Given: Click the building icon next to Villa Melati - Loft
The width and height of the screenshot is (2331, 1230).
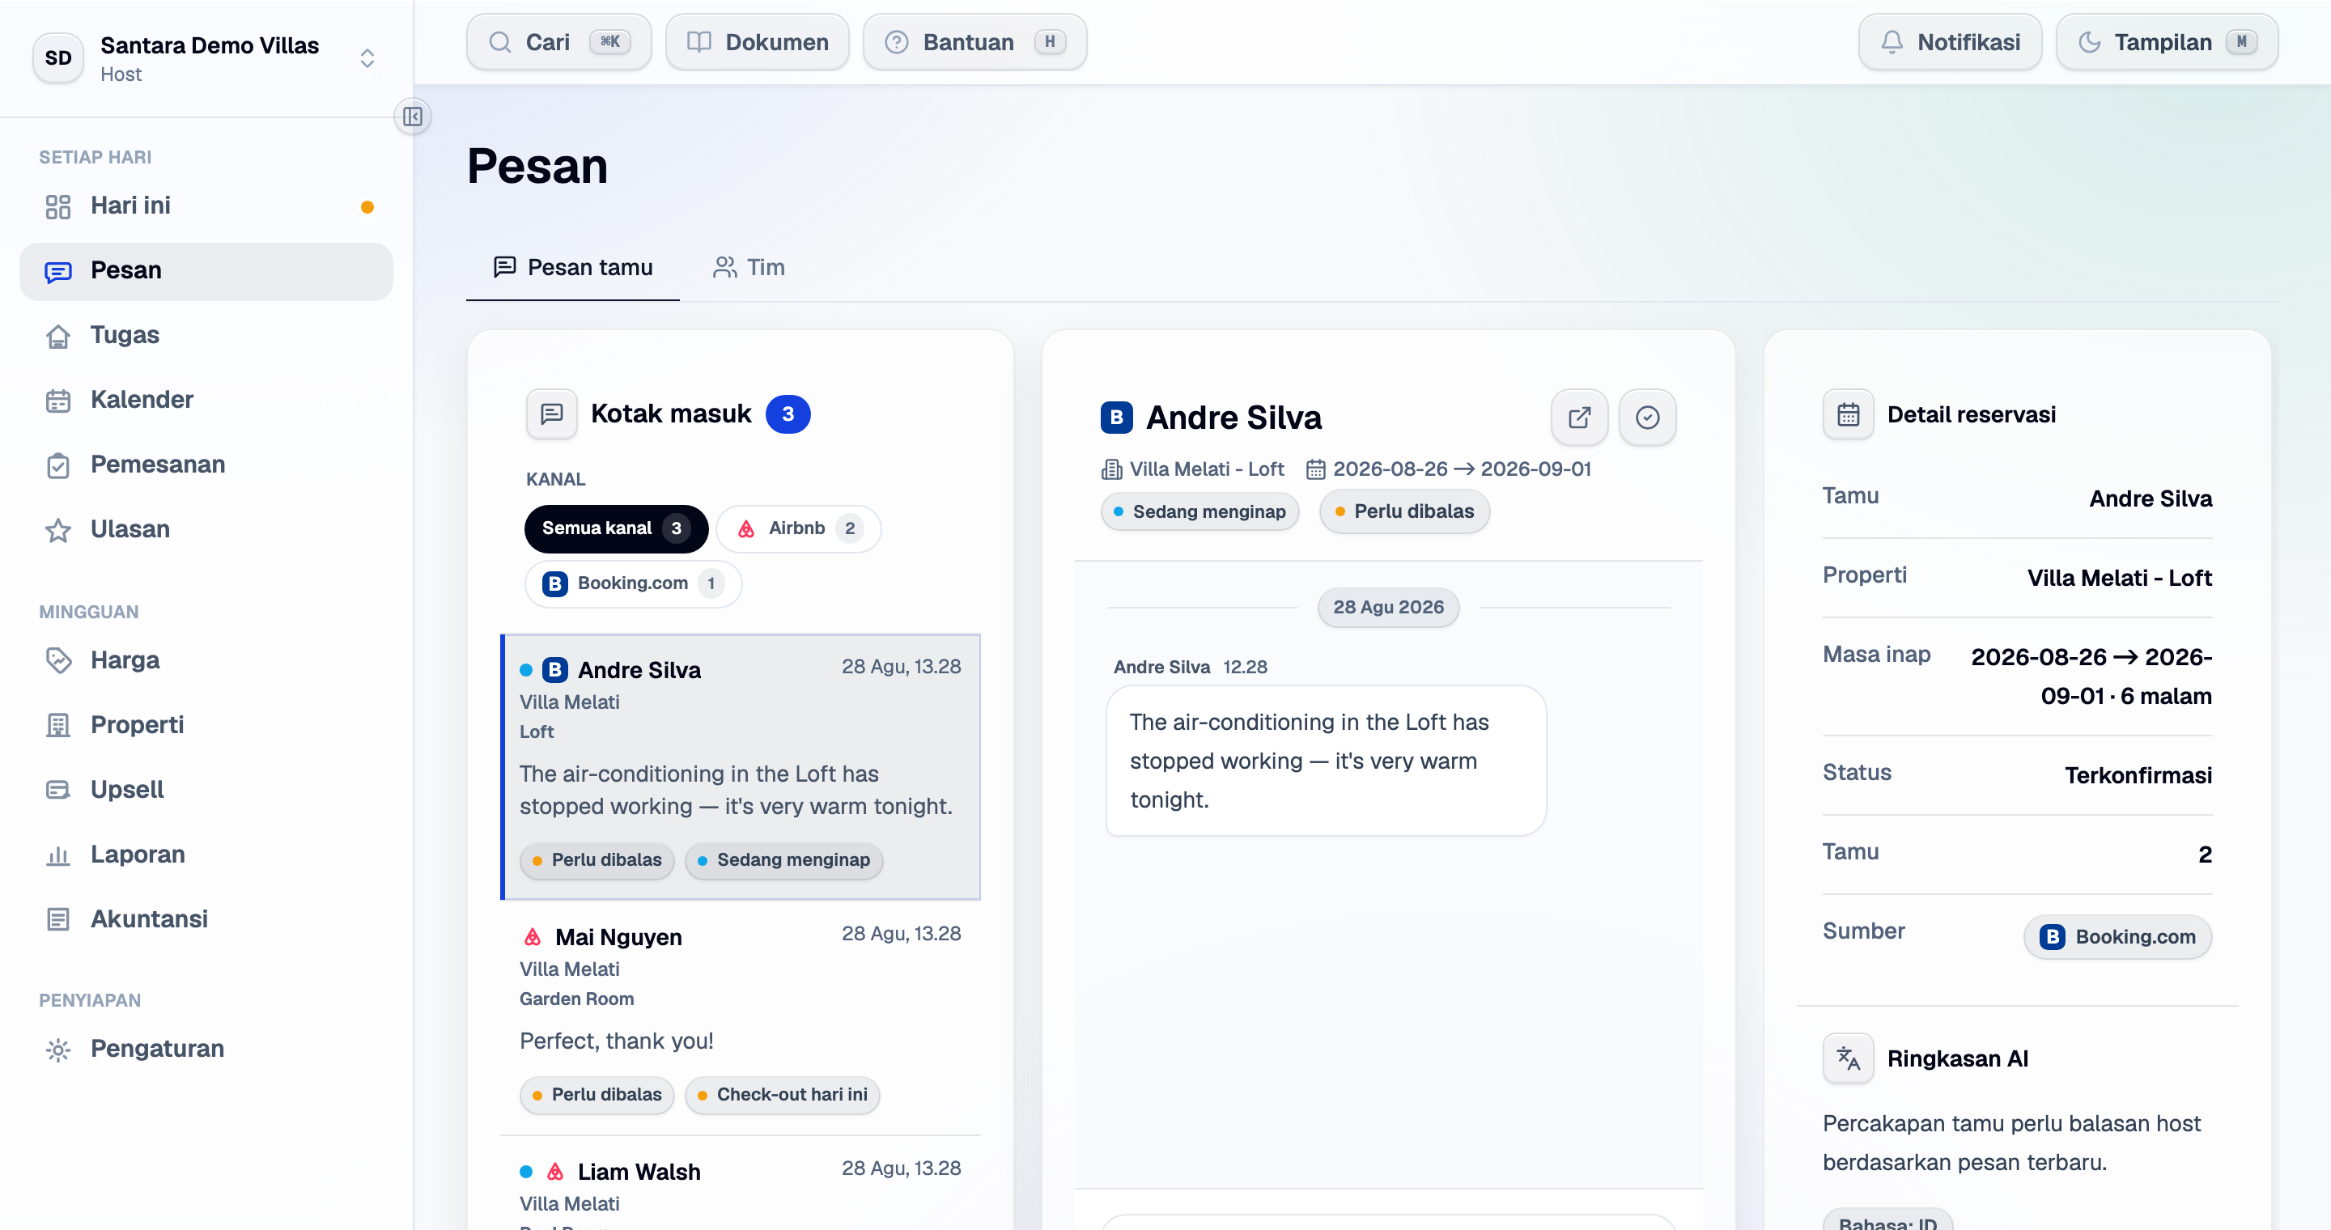Looking at the screenshot, I should pyautogui.click(x=1111, y=469).
